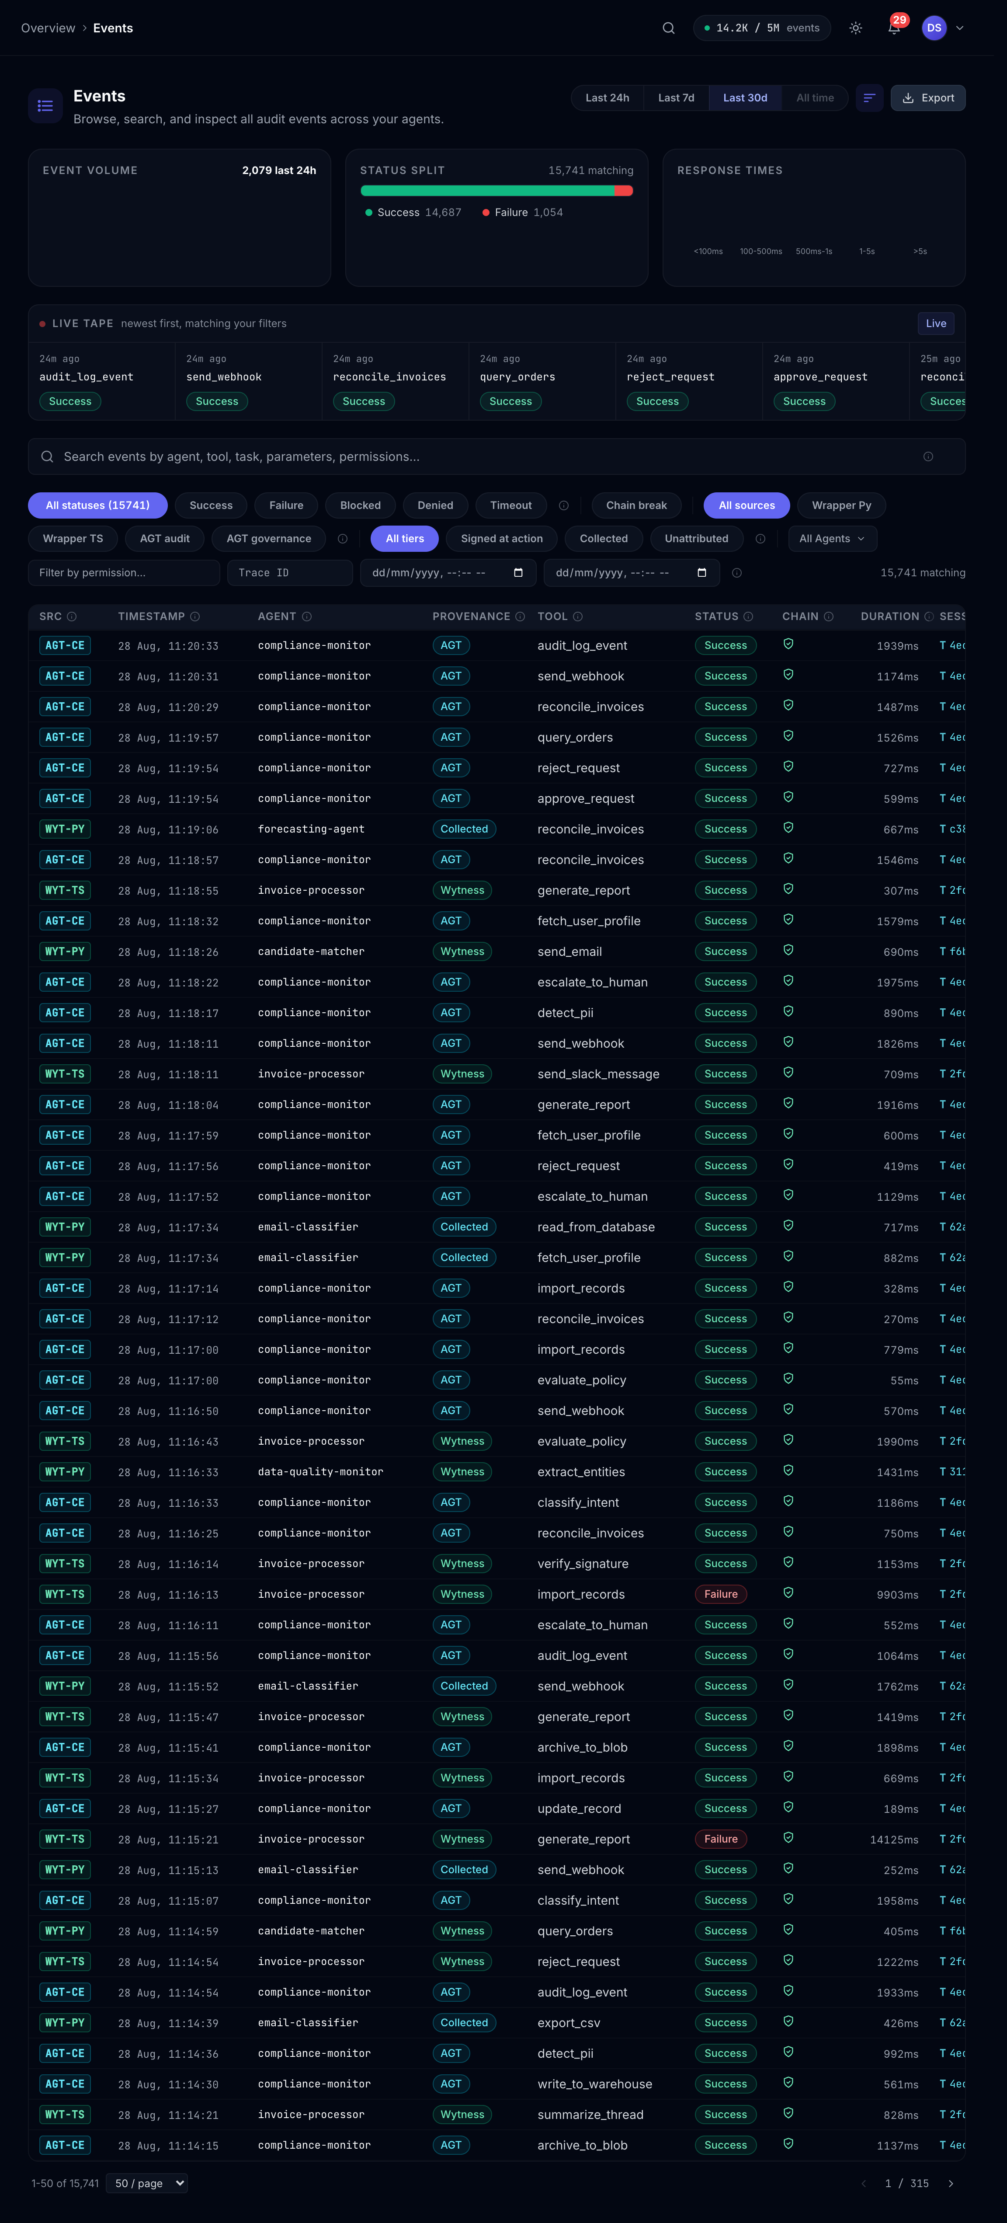Filter by Failure status chip
1007x2223 pixels.
click(x=285, y=506)
